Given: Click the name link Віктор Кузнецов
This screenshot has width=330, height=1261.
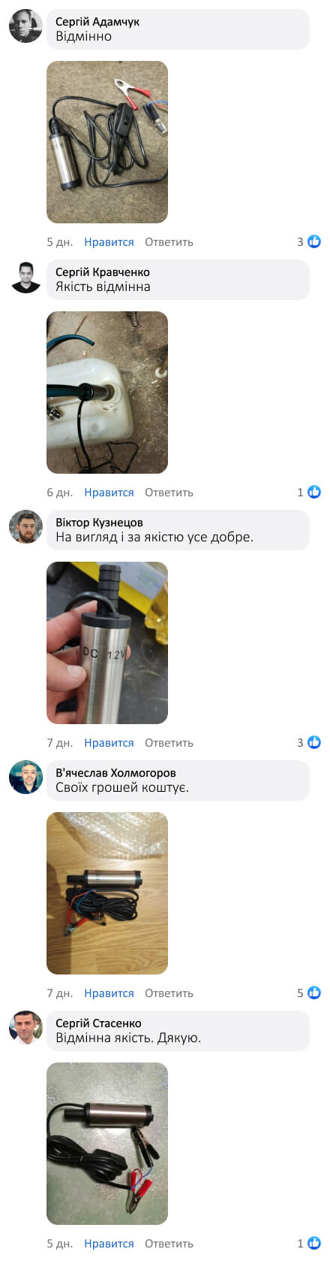Looking at the screenshot, I should click(x=99, y=522).
